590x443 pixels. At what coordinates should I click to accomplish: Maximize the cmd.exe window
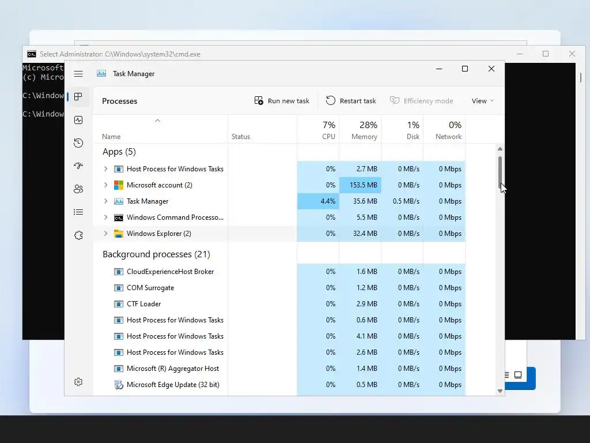[546, 54]
